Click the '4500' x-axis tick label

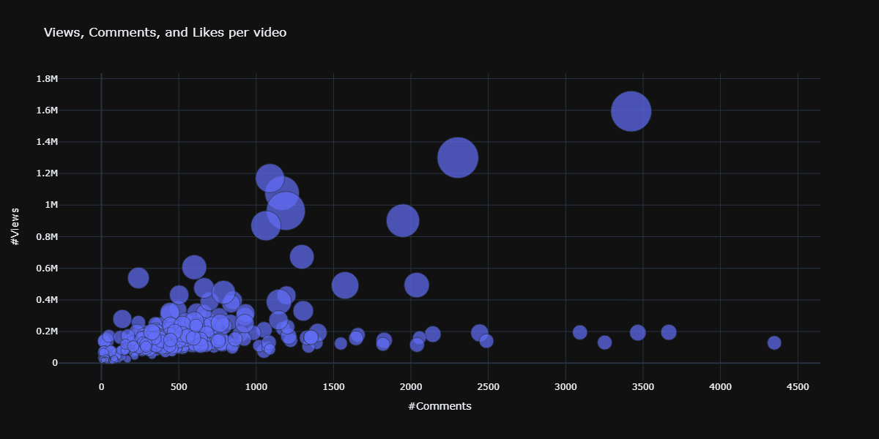[798, 386]
